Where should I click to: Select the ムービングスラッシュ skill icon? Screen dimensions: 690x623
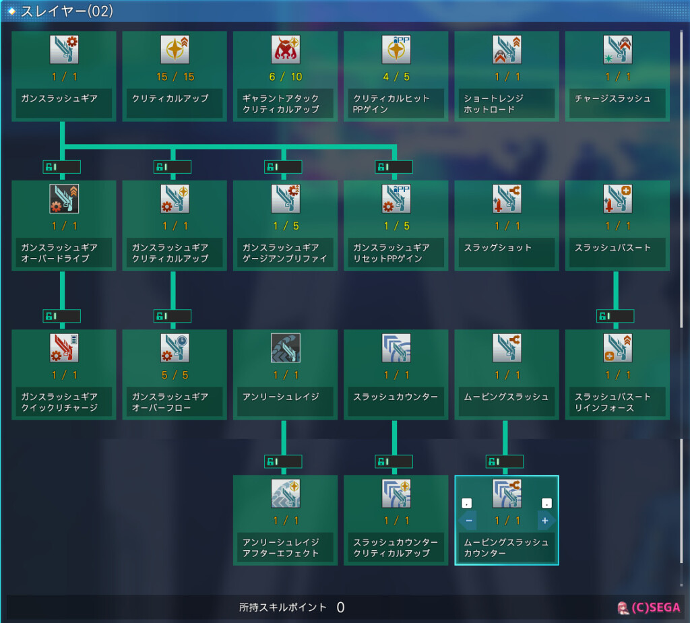tap(506, 349)
